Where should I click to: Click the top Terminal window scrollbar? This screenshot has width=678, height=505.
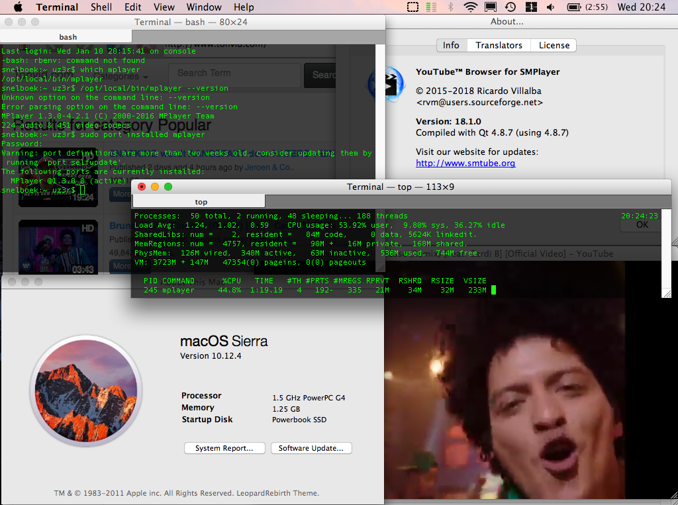[x=666, y=253]
